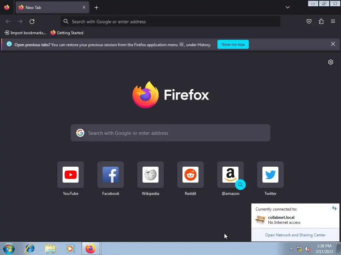Launch Internet Explorer from taskbar
This screenshot has width=341, height=255.
[x=30, y=248]
